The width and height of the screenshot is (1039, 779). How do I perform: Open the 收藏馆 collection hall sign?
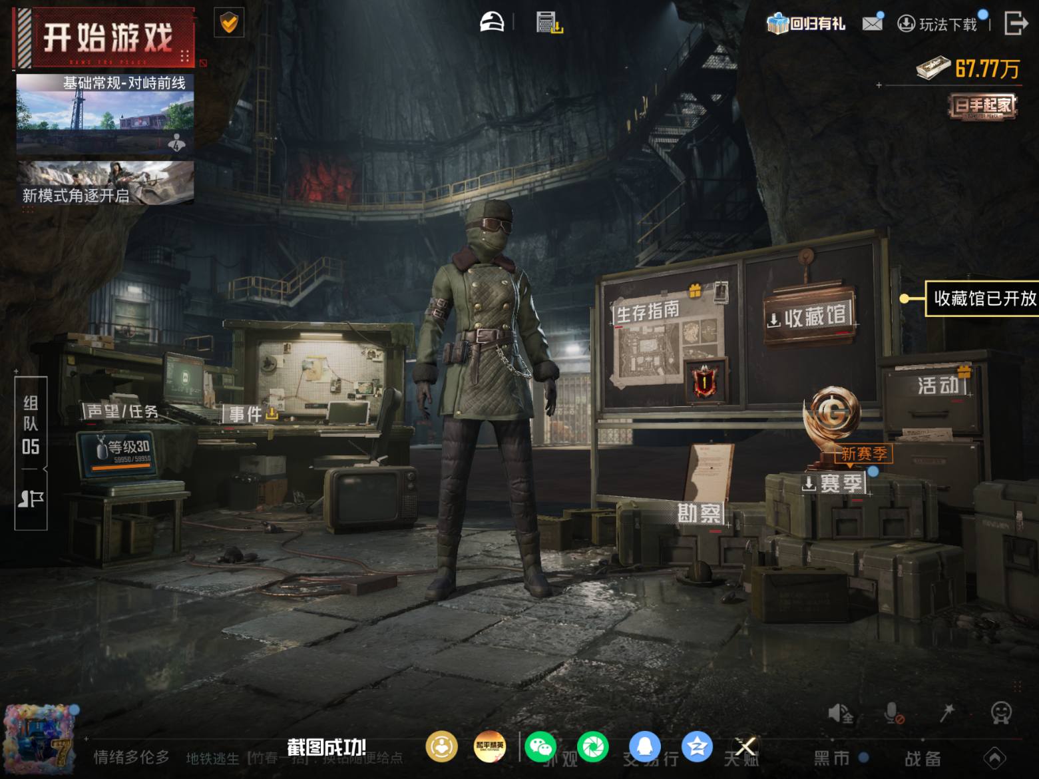click(809, 316)
